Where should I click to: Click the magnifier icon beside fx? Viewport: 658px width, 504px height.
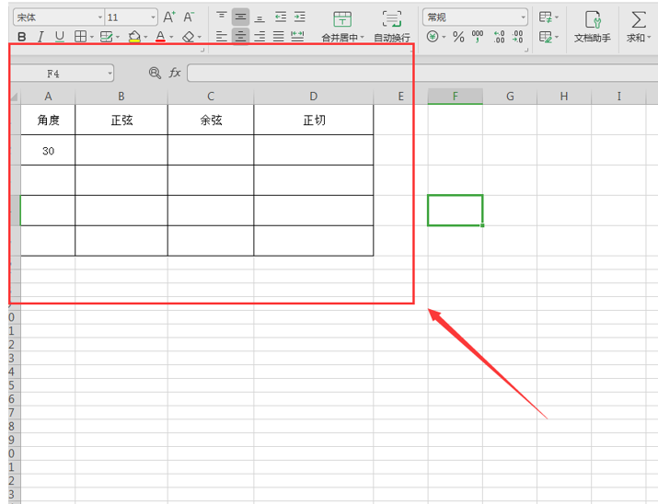pos(155,73)
